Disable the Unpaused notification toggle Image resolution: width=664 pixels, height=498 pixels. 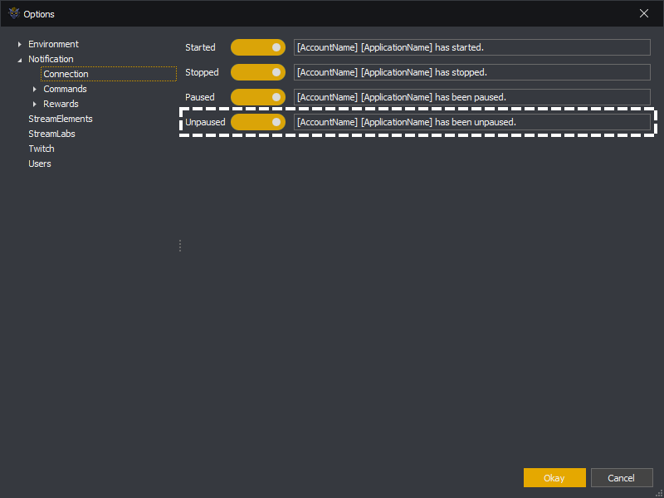click(258, 122)
